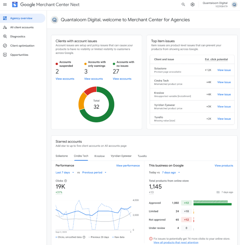240x245 pixels.
Task: Click the Agency overview dashboard icon
Action: pyautogui.click(x=5, y=18)
